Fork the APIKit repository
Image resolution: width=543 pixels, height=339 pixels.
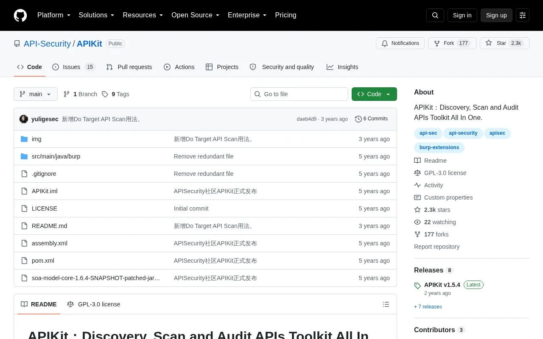pyautogui.click(x=452, y=43)
